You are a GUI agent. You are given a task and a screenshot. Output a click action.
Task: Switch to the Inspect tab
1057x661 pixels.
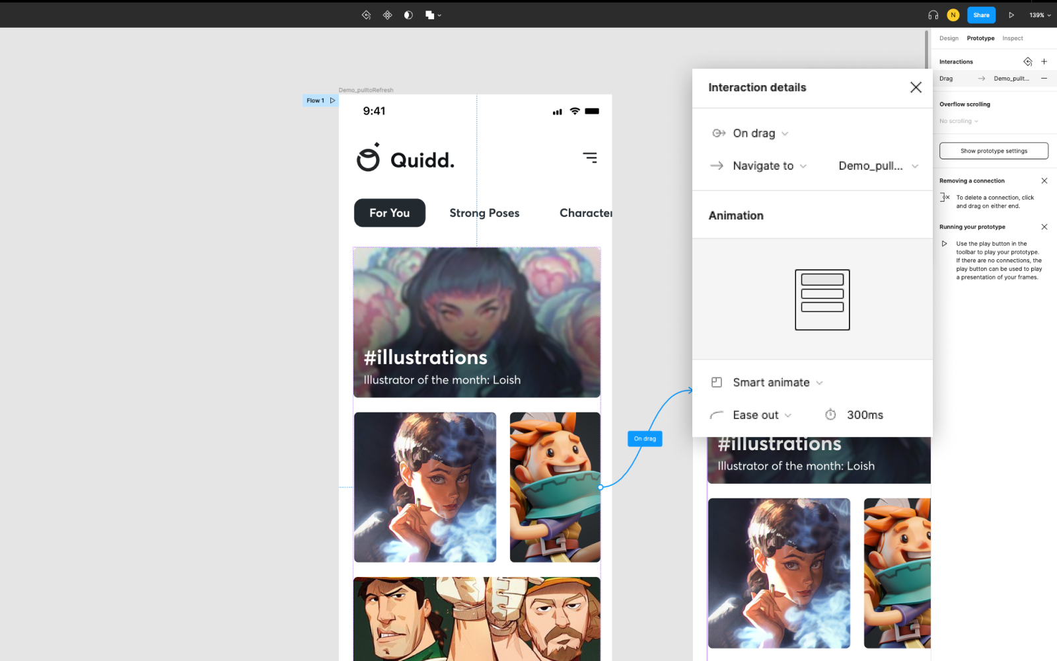point(1012,38)
